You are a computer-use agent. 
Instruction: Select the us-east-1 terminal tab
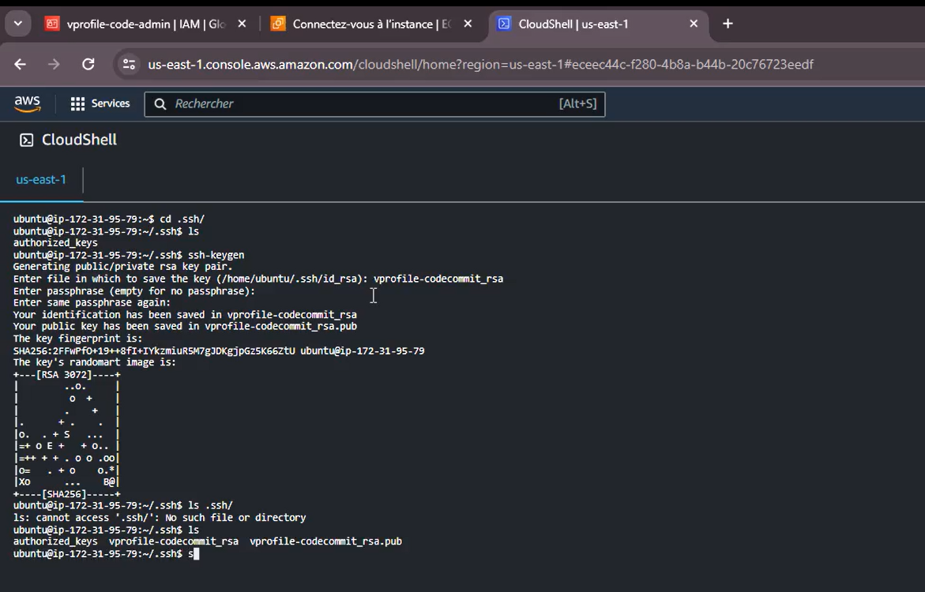41,180
